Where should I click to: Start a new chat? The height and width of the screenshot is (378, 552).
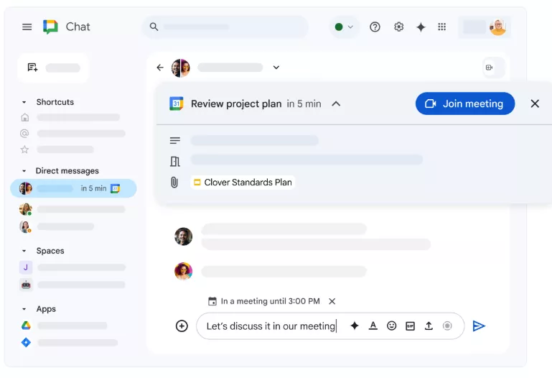click(53, 68)
